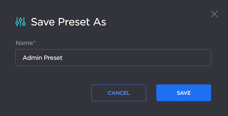Hit the X in the top-right corner
Image resolution: width=228 pixels, height=116 pixels.
pos(215,14)
